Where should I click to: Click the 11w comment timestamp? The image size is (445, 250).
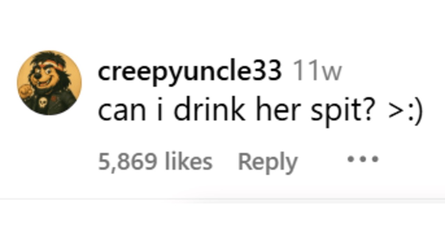click(317, 72)
